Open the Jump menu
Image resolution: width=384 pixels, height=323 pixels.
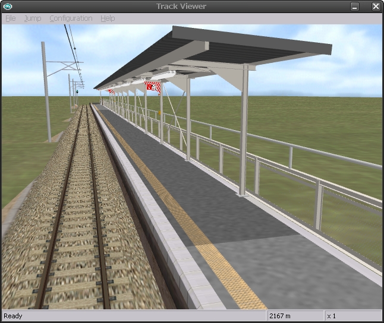[x=33, y=18]
